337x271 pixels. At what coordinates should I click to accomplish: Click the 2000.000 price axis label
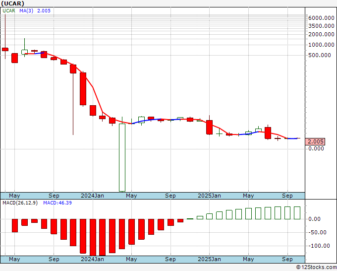(321, 34)
